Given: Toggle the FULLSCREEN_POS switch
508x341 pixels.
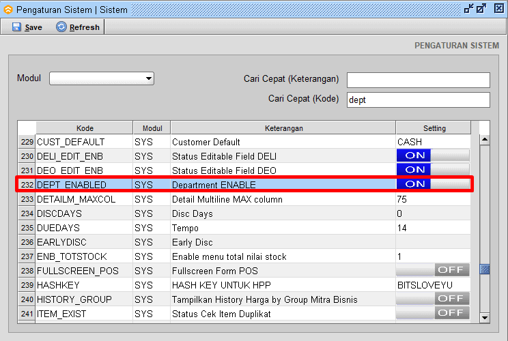Looking at the screenshot, I should [x=433, y=270].
